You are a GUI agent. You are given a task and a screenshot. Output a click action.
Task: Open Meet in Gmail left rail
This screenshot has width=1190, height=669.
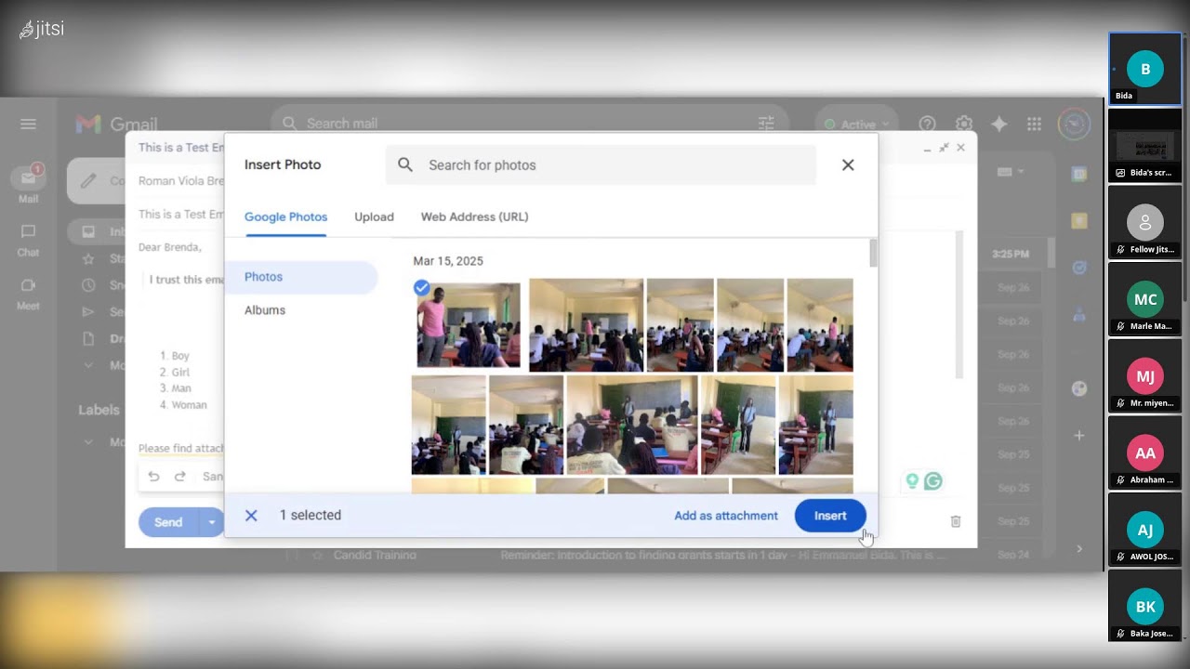tap(28, 293)
